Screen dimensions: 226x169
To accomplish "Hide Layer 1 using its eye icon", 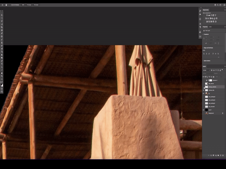I will (x=203, y=110).
